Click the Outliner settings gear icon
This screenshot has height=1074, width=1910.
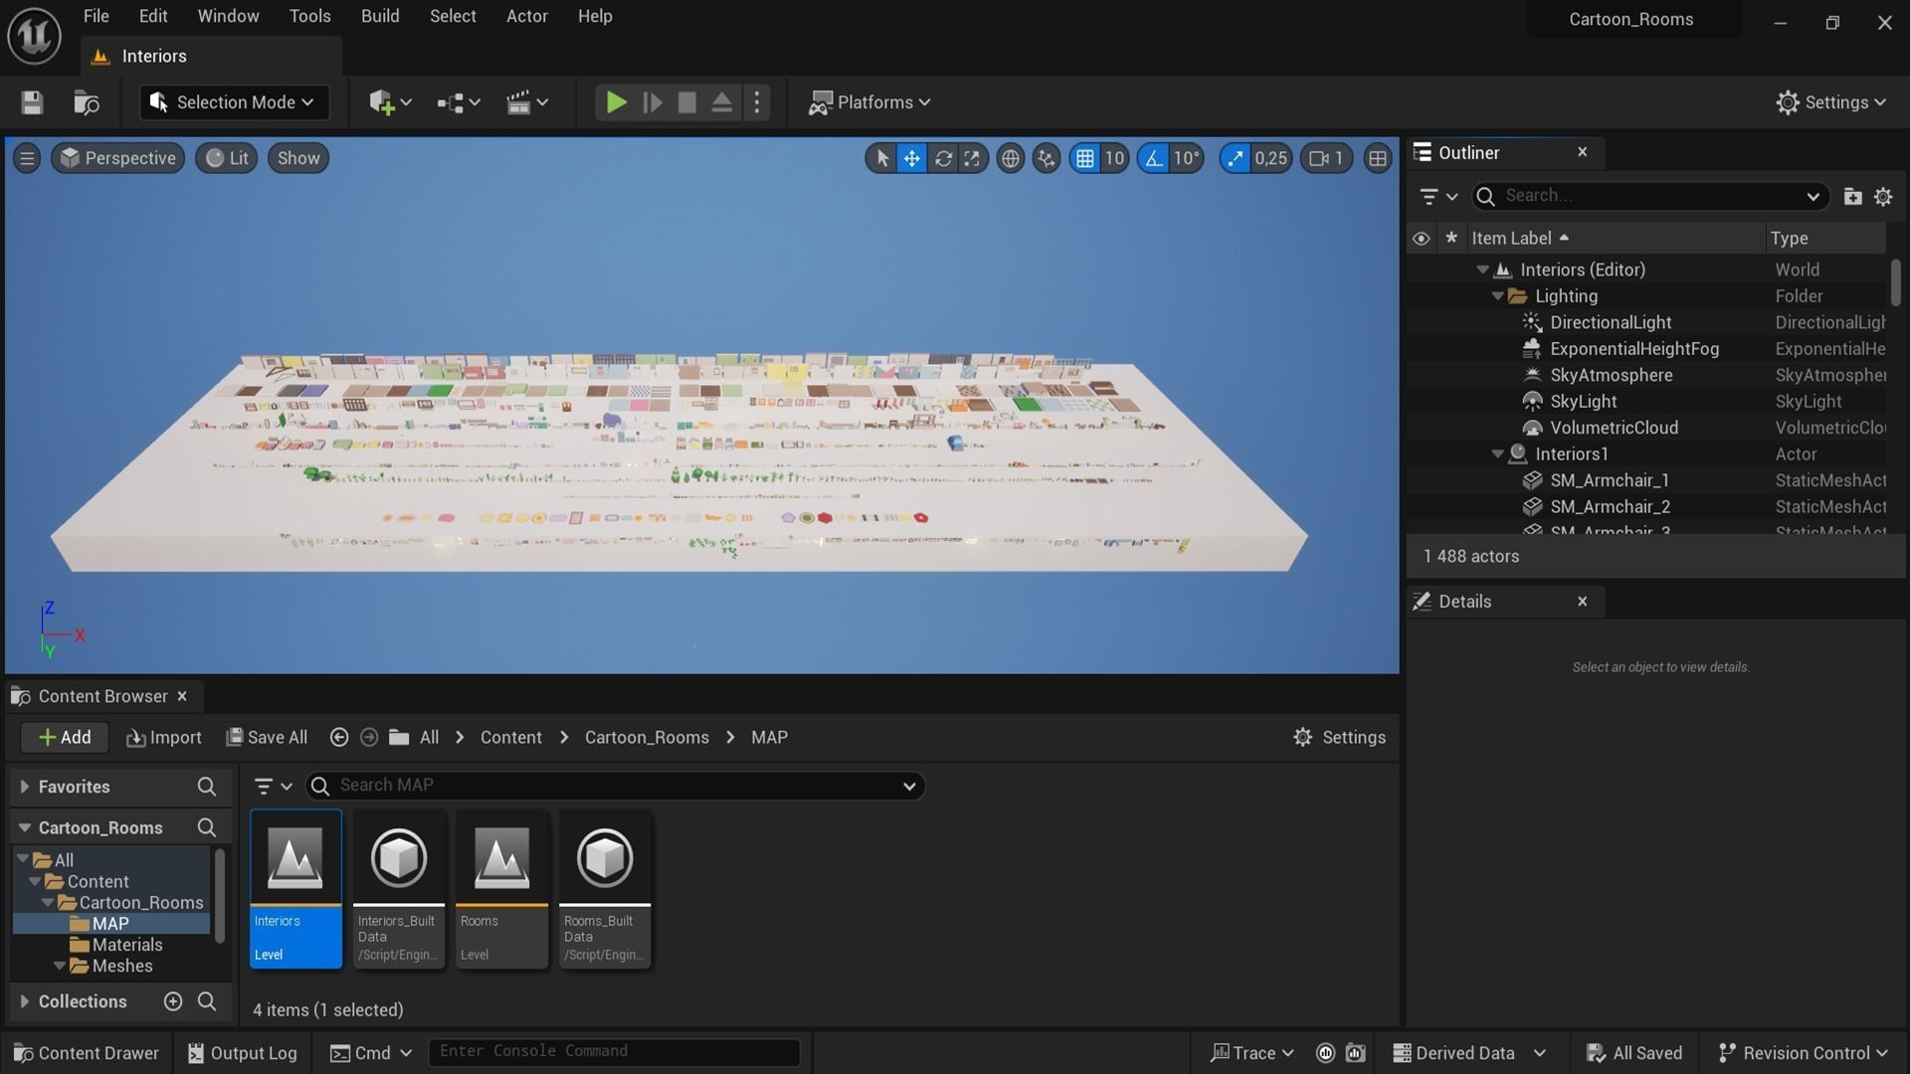(1883, 196)
